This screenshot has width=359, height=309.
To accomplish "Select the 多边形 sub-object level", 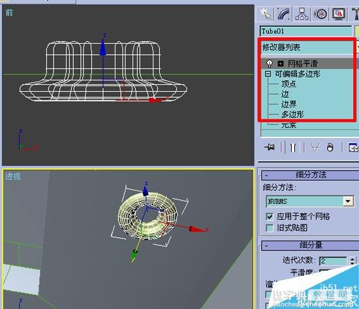I will point(292,114).
